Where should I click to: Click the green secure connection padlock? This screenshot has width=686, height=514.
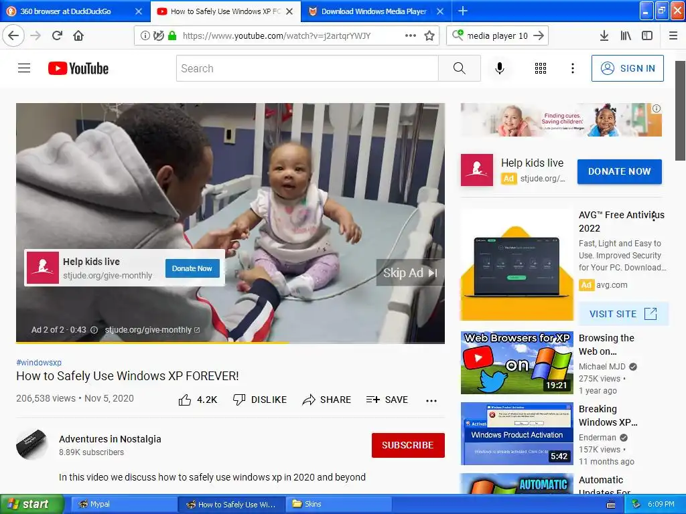[x=172, y=35]
